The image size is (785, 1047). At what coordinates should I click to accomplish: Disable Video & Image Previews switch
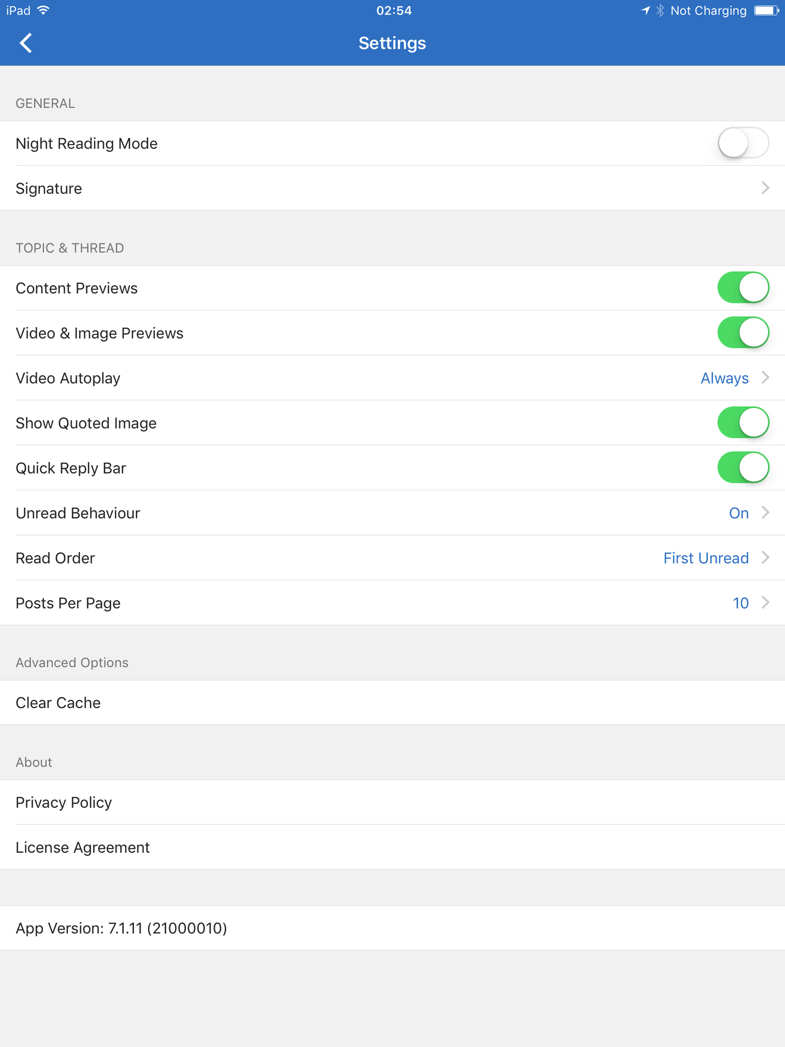pos(743,332)
